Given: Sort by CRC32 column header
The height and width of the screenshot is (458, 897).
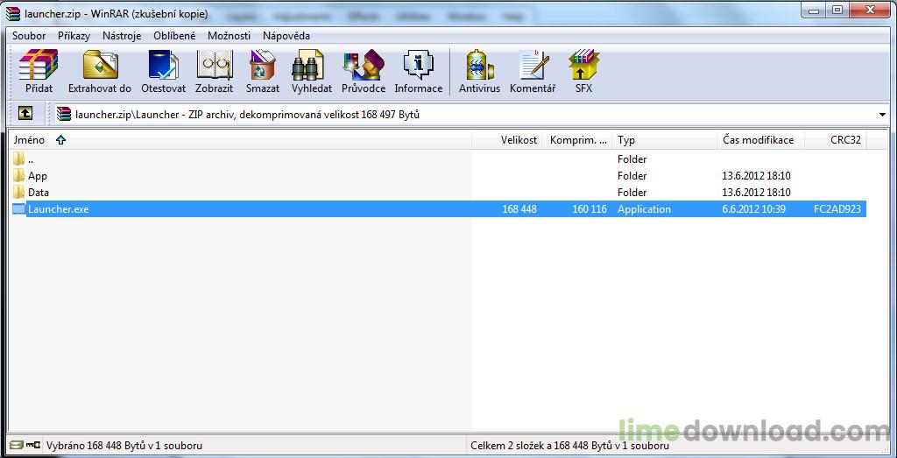Looking at the screenshot, I should (x=836, y=140).
